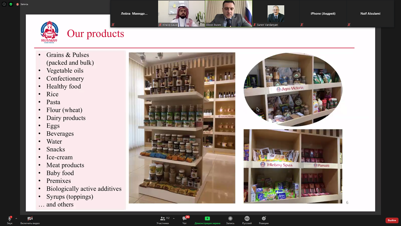Click the slide page number 6
Image resolution: width=401 pixels, height=226 pixels.
click(x=347, y=202)
